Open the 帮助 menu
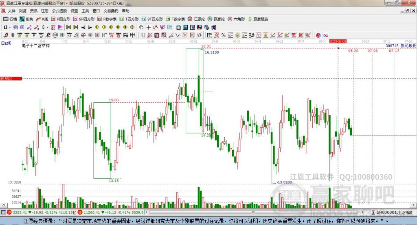 coord(125,11)
